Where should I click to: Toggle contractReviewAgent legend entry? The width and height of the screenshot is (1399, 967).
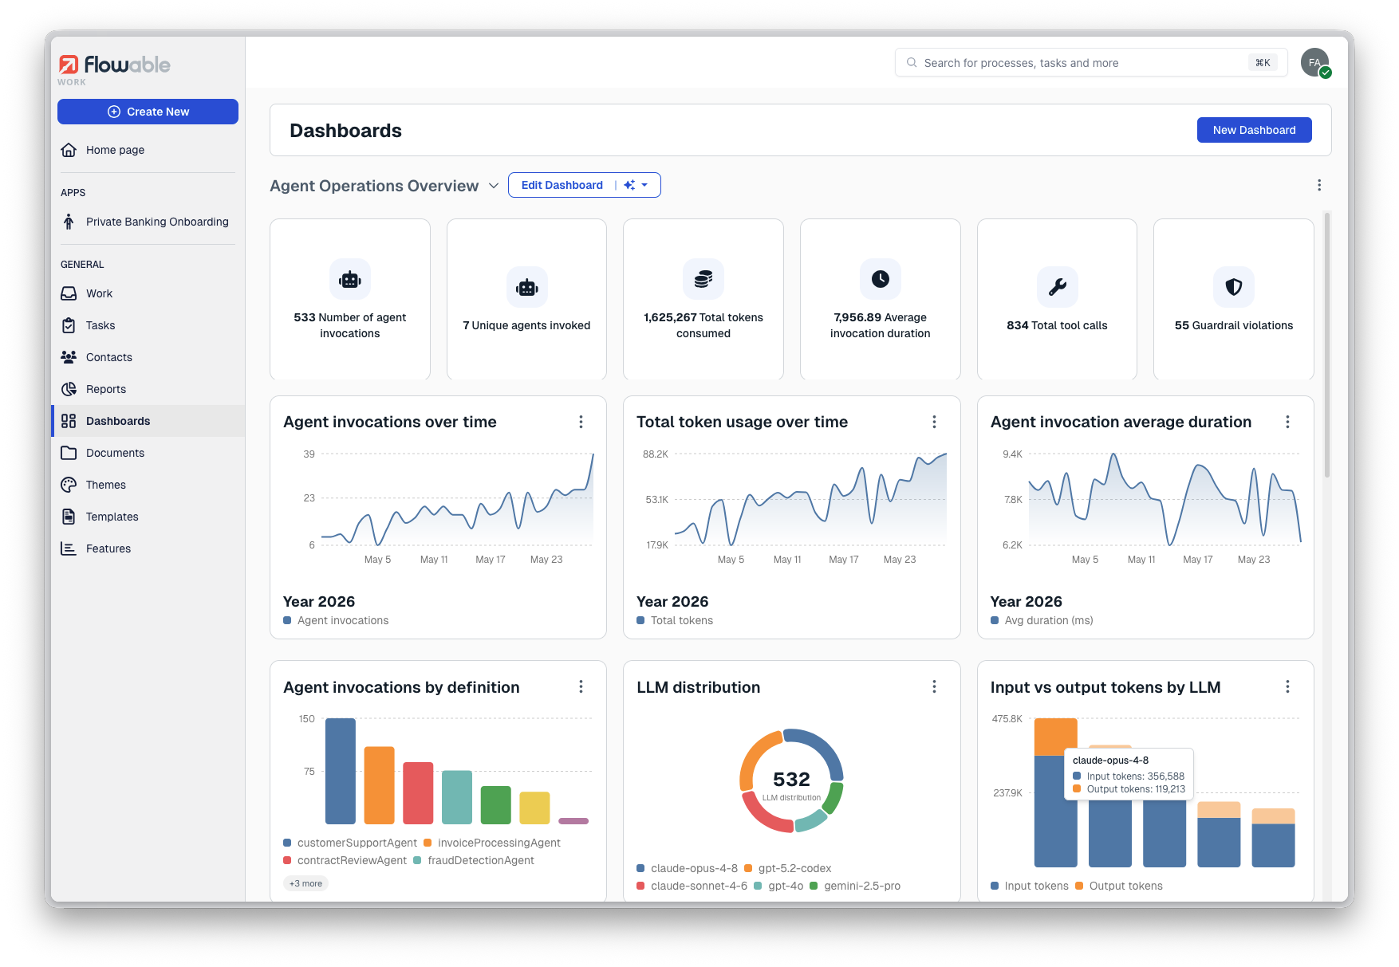tap(345, 860)
